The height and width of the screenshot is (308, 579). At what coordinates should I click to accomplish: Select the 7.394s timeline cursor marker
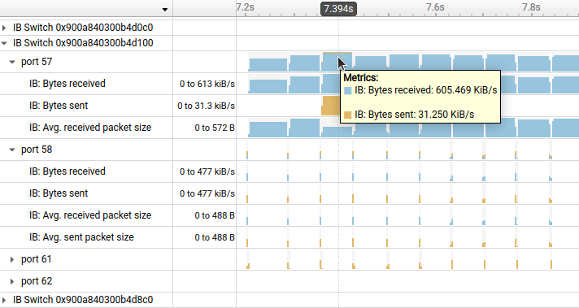tap(338, 8)
